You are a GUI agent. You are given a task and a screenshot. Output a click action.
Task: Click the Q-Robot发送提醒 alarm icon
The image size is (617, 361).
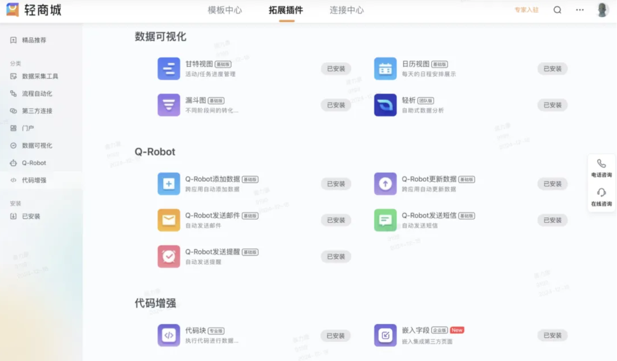(169, 257)
